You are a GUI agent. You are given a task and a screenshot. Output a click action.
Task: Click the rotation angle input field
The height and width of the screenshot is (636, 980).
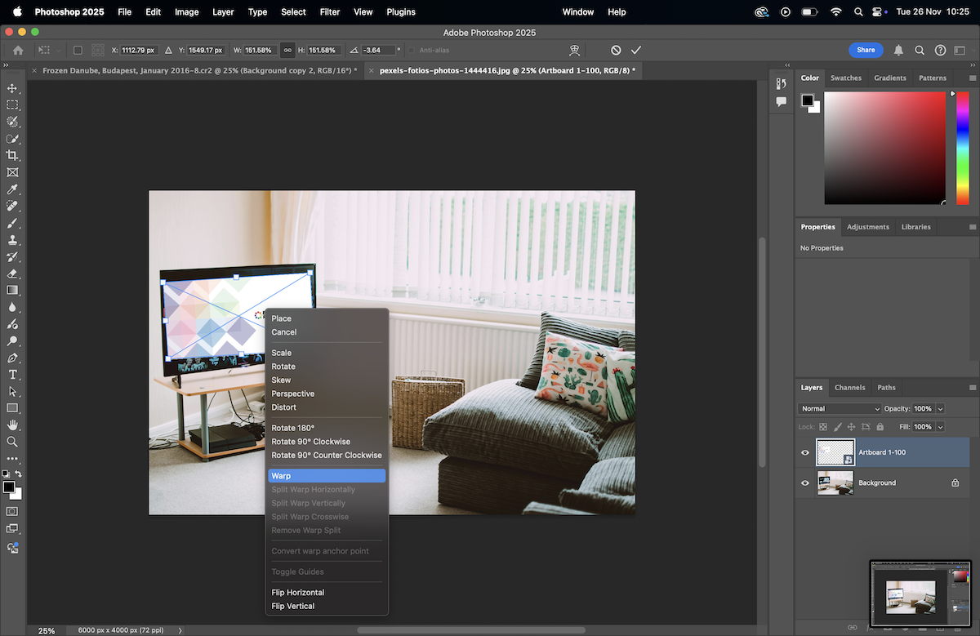377,50
